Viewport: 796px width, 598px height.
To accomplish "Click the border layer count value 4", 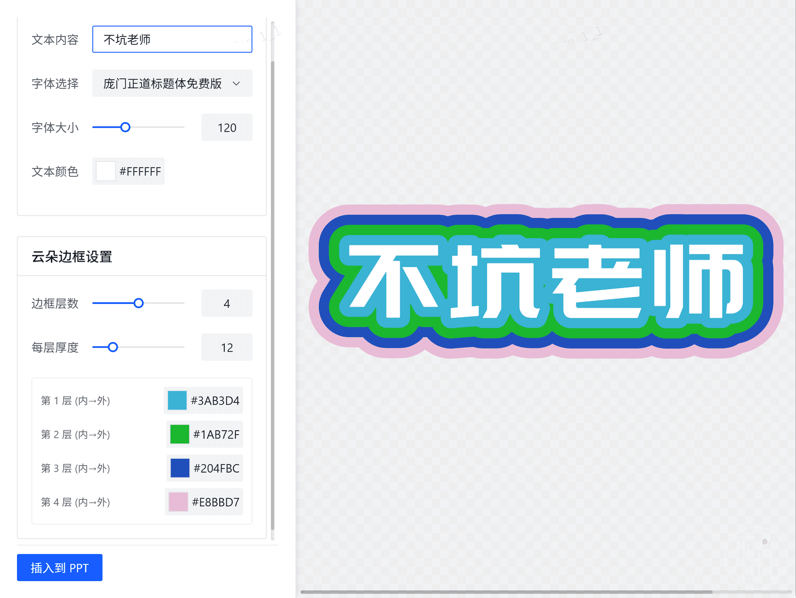I will pos(226,304).
